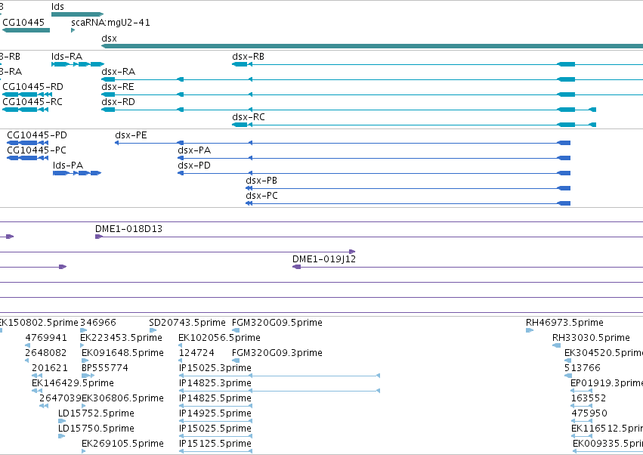
Task: Click the RH46973.5prime EST label
Action: [564, 323]
